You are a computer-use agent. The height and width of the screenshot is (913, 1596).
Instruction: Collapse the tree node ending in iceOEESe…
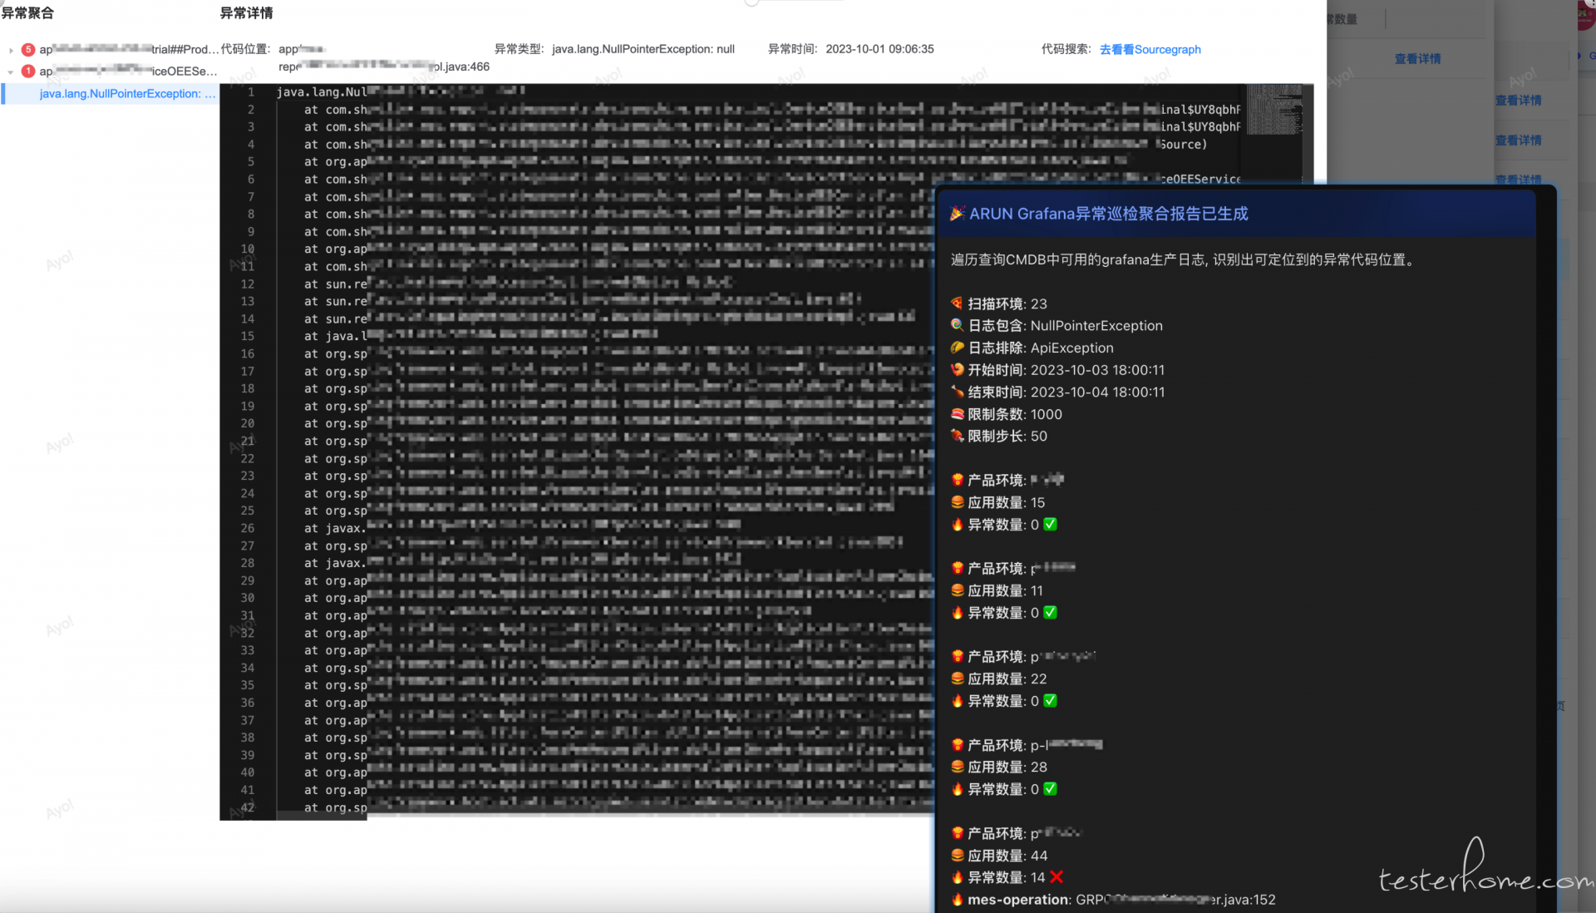[11, 72]
